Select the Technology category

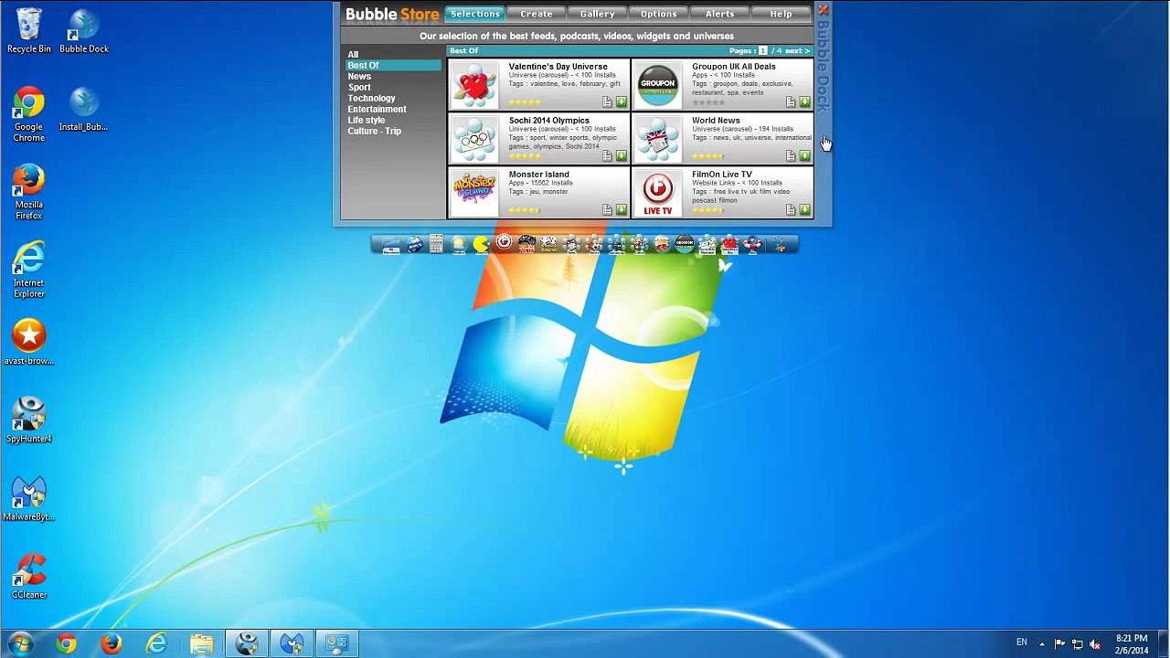tap(371, 99)
